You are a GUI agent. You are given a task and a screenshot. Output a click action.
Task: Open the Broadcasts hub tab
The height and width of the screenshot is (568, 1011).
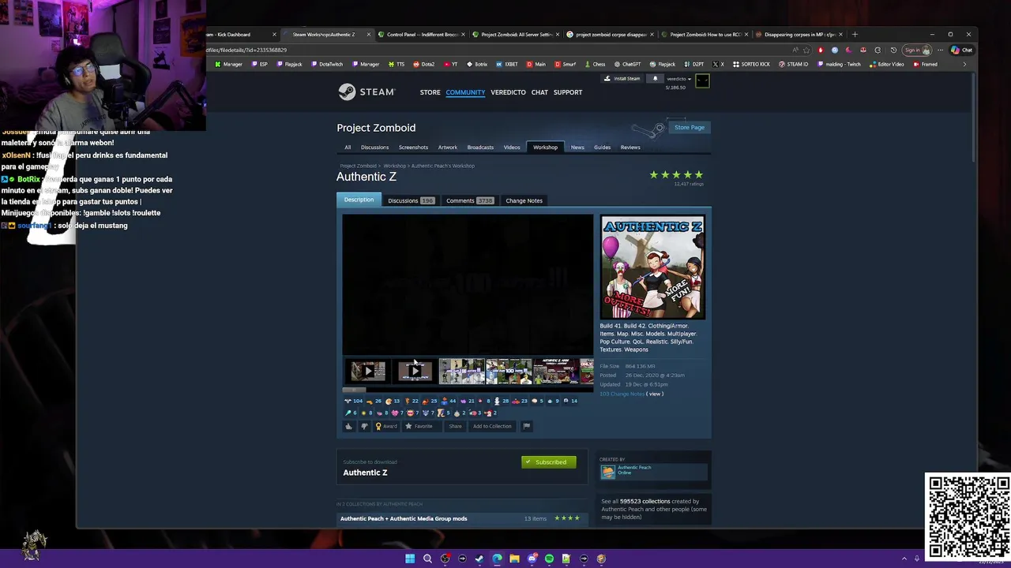[x=480, y=147]
